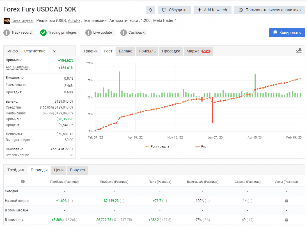Click the Cashback warning icon

(123, 33)
